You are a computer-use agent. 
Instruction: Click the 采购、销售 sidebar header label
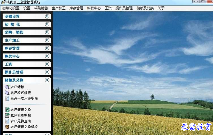pyautogui.click(x=14, y=32)
